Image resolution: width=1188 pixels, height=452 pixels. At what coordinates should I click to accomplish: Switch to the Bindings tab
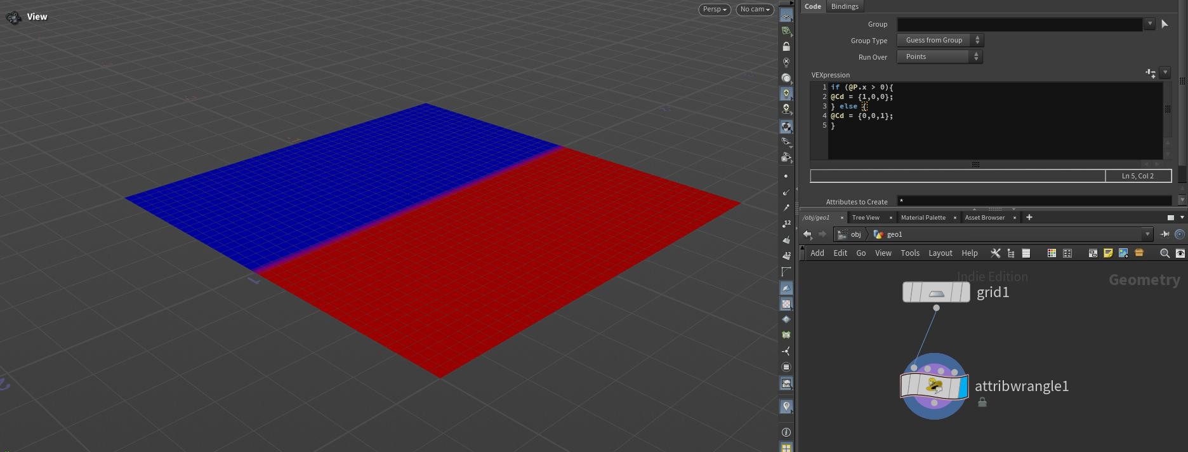click(x=845, y=6)
